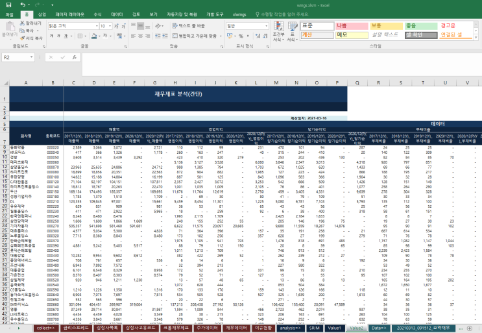Apply borders using the border grid icon
The height and width of the screenshot is (333, 482).
click(x=80, y=36)
